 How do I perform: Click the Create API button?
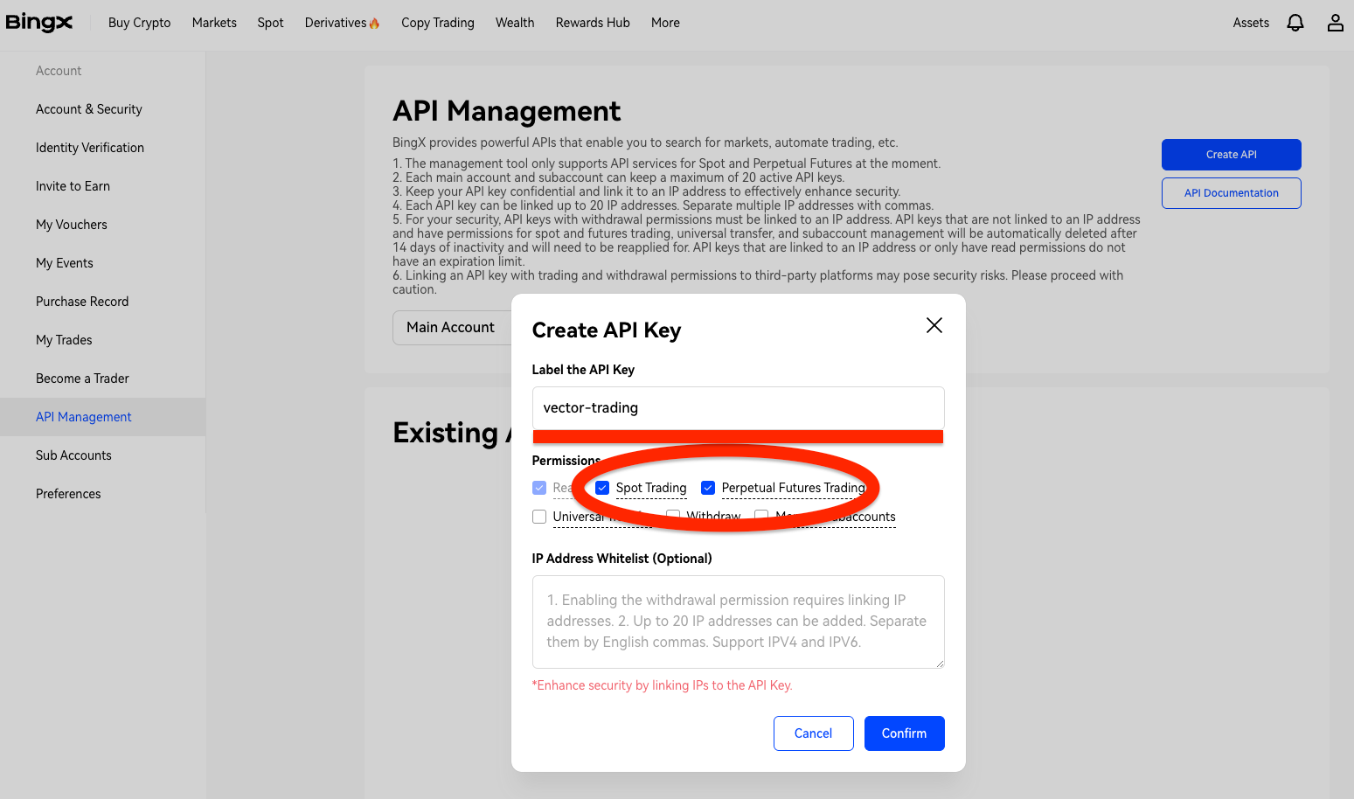(x=1231, y=155)
